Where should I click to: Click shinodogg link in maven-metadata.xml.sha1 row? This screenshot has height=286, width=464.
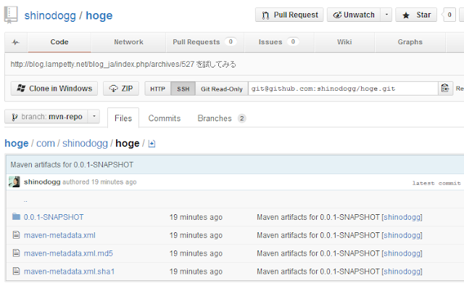coord(402,271)
